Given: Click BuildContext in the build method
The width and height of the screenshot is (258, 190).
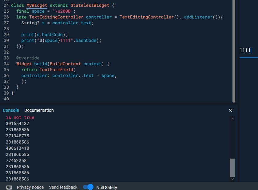Looking at the screenshot, I should point(65,64).
